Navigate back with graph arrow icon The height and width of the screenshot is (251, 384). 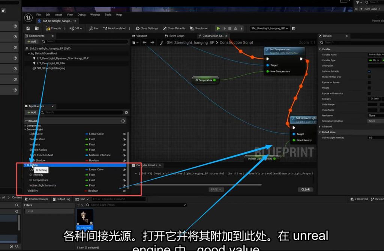pyautogui.click(x=144, y=43)
